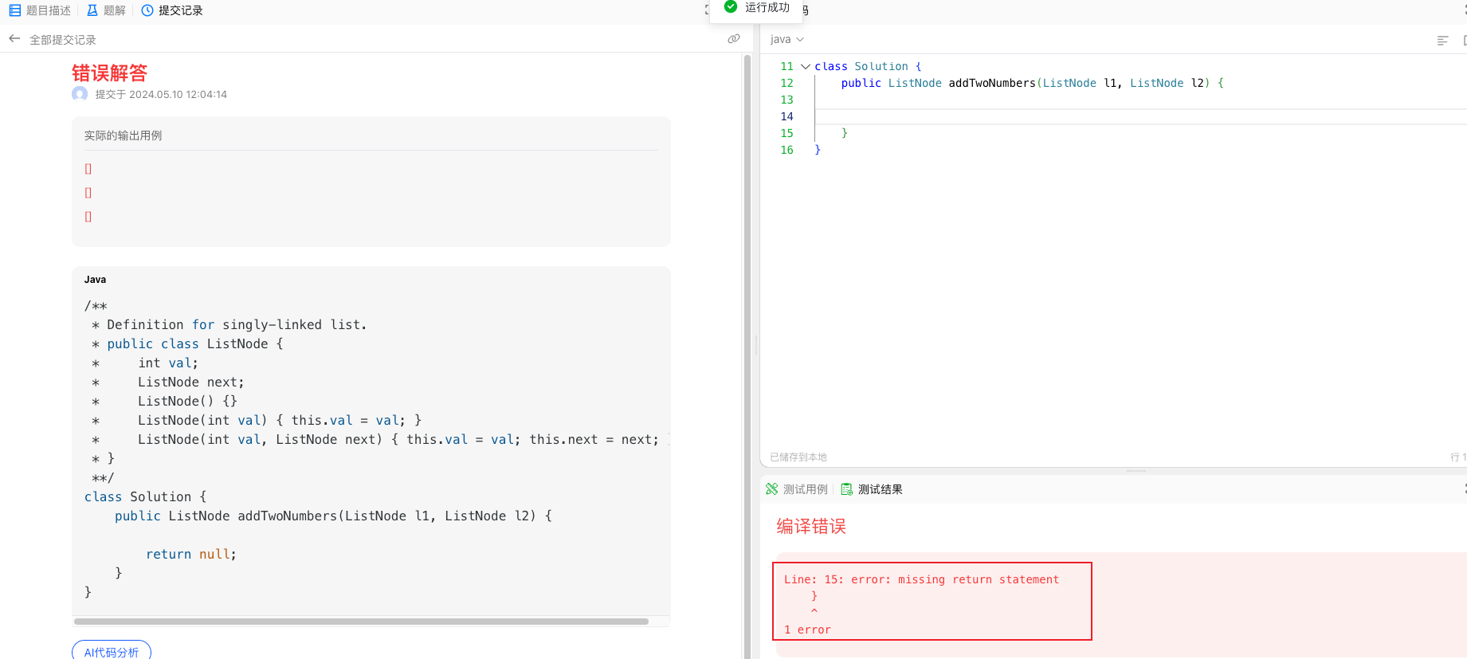Open the 测试用例 tab
Viewport: 1467px width, 659px height.
coord(797,489)
